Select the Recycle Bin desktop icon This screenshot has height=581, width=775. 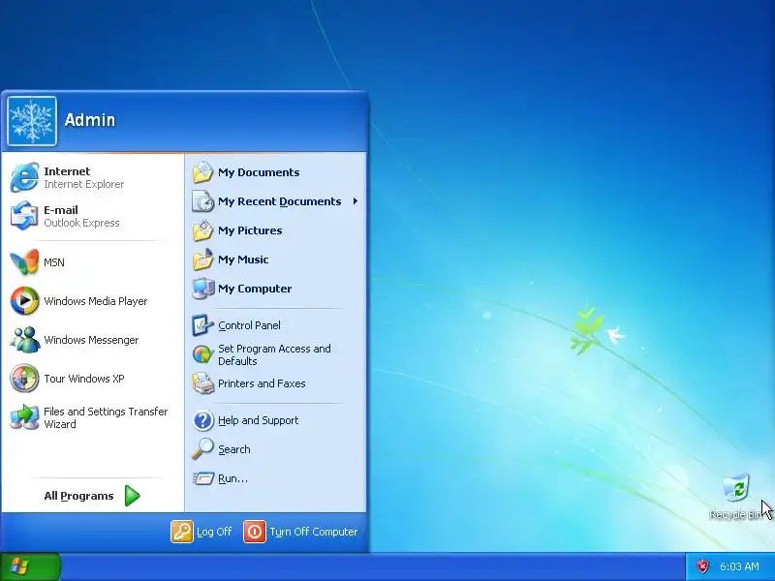pyautogui.click(x=736, y=488)
